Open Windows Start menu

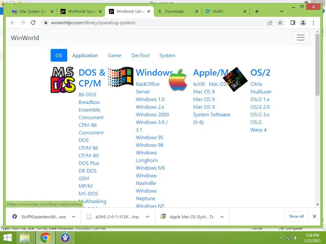(8, 238)
